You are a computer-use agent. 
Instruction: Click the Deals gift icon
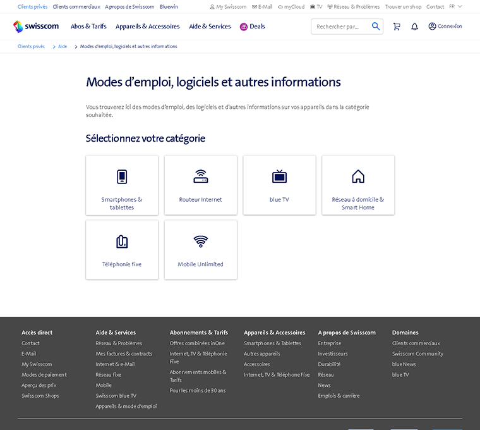pos(244,27)
